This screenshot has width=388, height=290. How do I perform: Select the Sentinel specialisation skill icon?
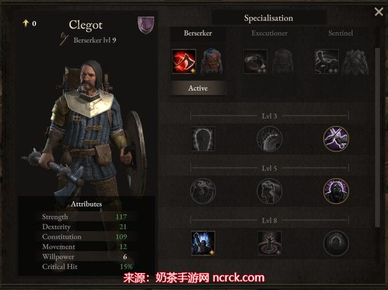pyautogui.click(x=326, y=61)
